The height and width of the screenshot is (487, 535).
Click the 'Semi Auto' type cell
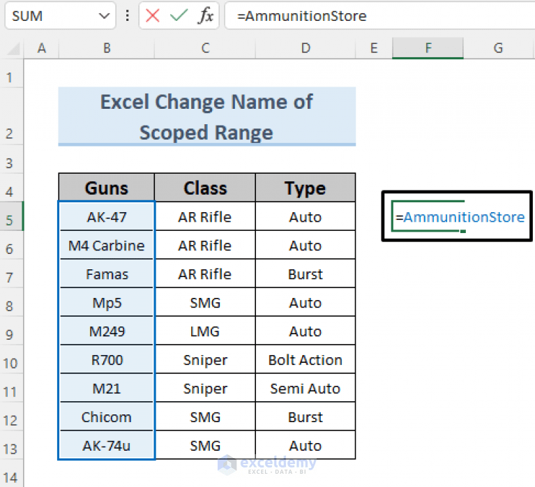point(306,389)
